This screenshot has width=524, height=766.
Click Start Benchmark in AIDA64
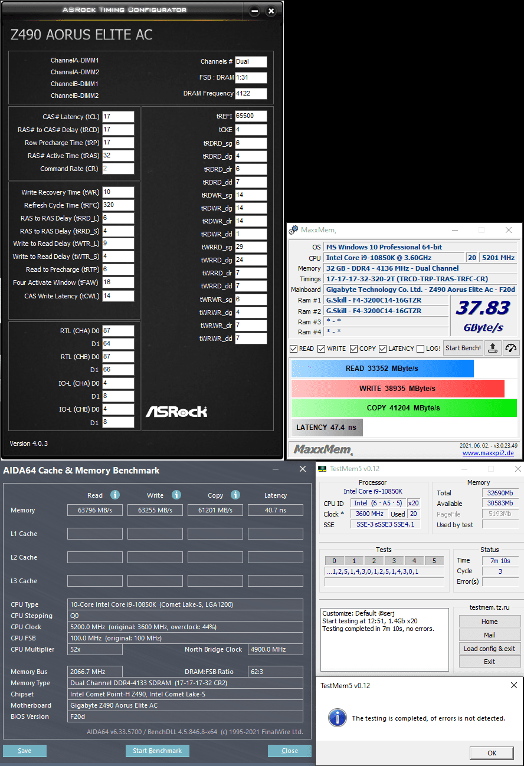tap(158, 751)
